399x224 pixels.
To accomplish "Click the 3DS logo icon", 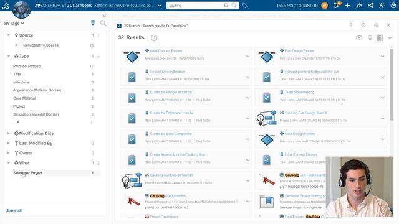I will click(6, 6).
